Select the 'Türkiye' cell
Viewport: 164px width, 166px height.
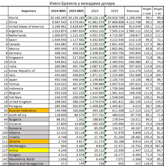(x=29, y=84)
